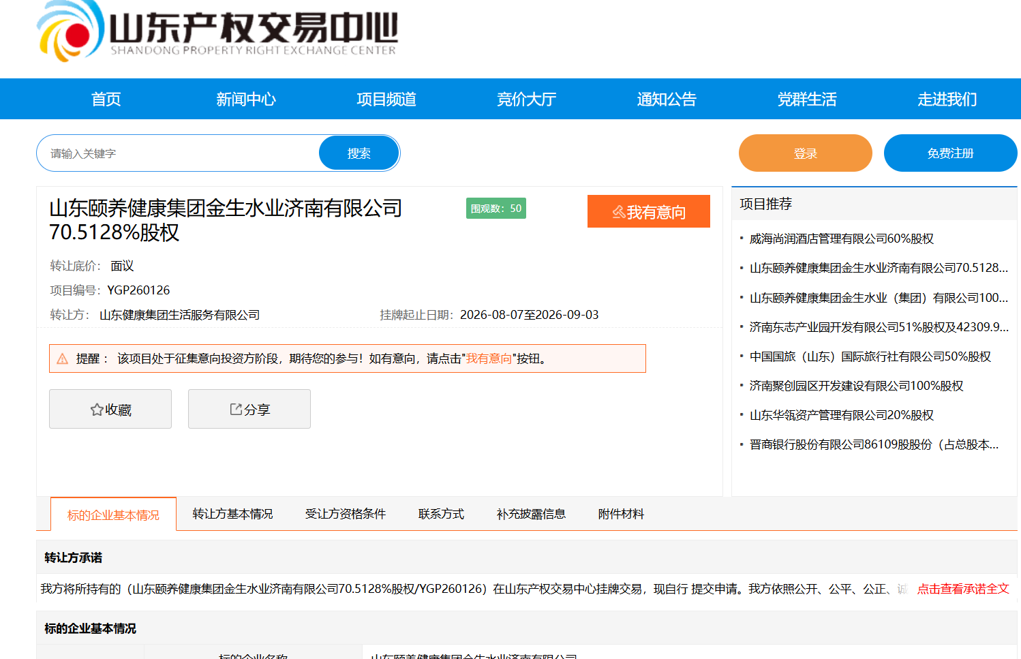The width and height of the screenshot is (1021, 659).
Task: Open the 补充披露信息 tab
Action: (531, 514)
